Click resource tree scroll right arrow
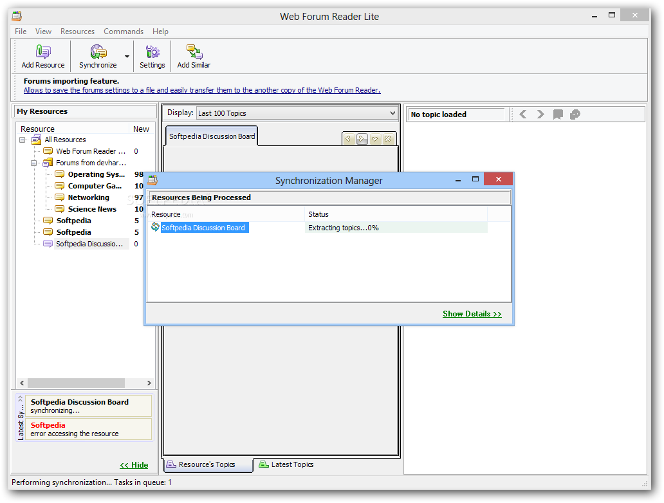This screenshot has width=664, height=503. pos(149,383)
